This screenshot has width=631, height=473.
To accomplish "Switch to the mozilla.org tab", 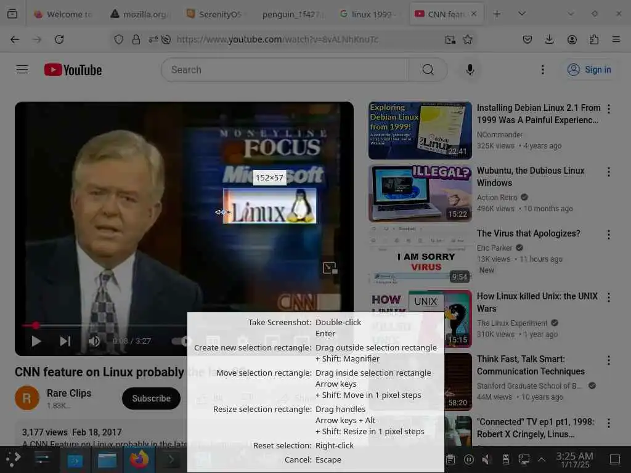I will coord(140,14).
